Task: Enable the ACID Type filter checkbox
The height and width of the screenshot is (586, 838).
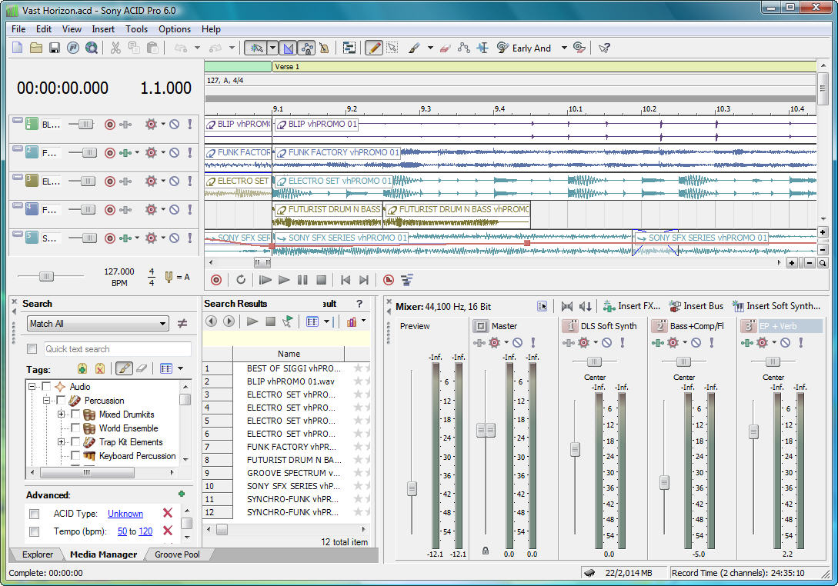Action: pyautogui.click(x=34, y=514)
